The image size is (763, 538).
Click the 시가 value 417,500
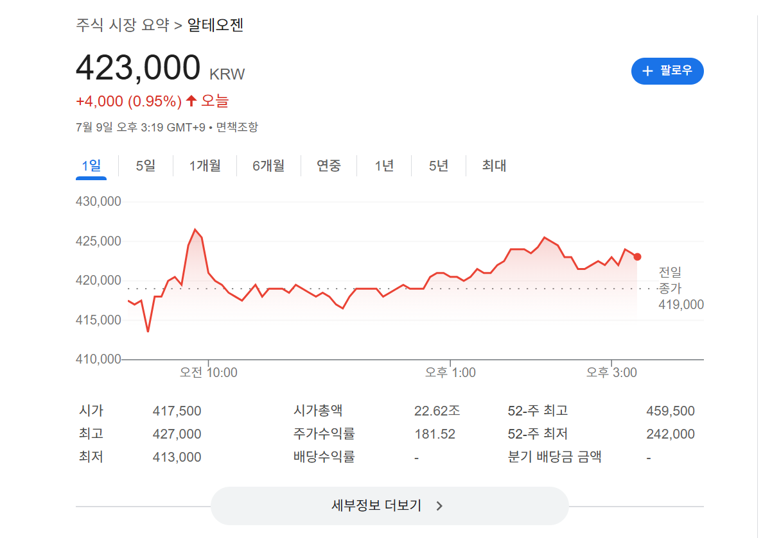177,411
